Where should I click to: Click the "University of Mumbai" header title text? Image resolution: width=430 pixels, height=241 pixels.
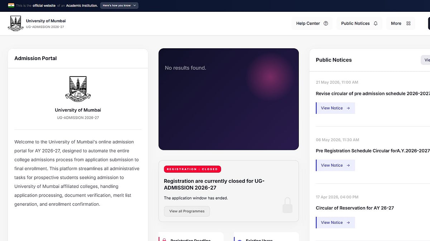46,21
